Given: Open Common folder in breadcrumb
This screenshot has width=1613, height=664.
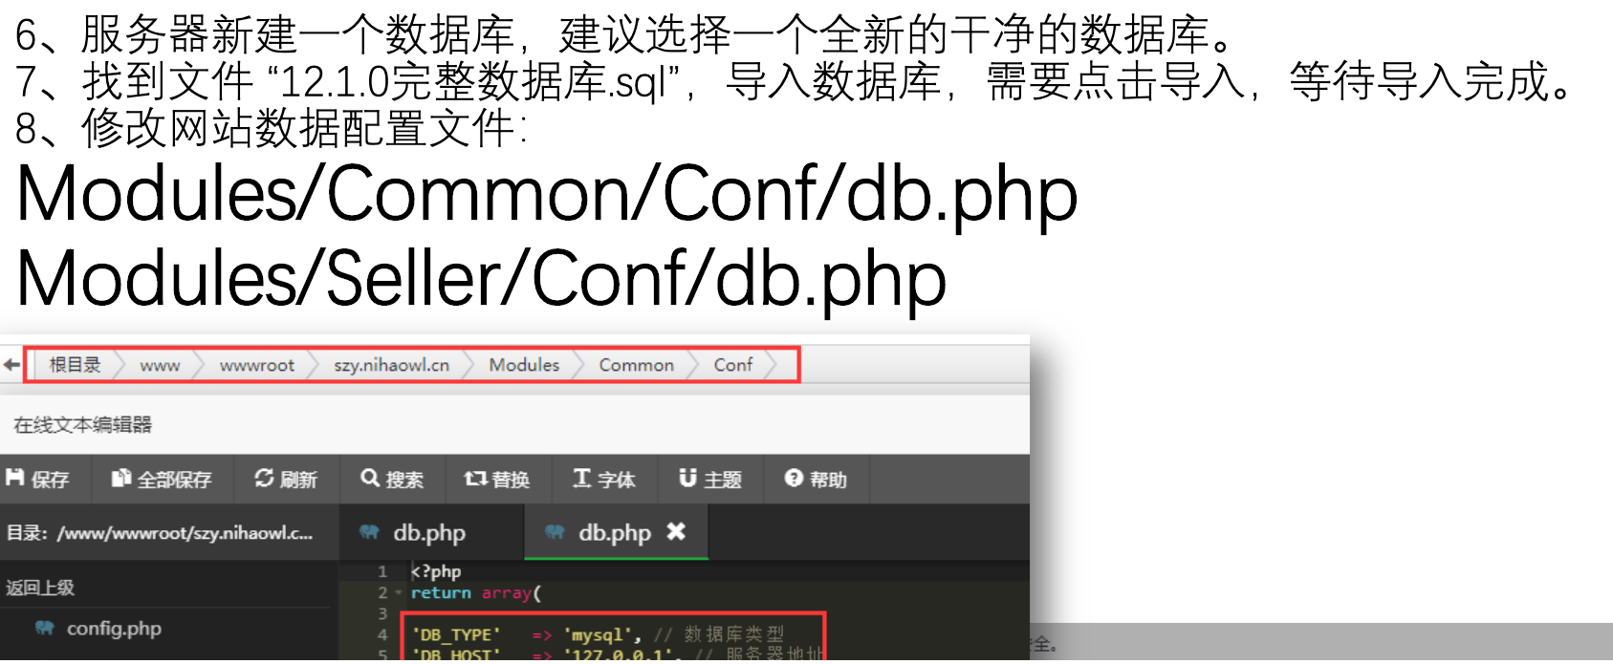Looking at the screenshot, I should (636, 365).
